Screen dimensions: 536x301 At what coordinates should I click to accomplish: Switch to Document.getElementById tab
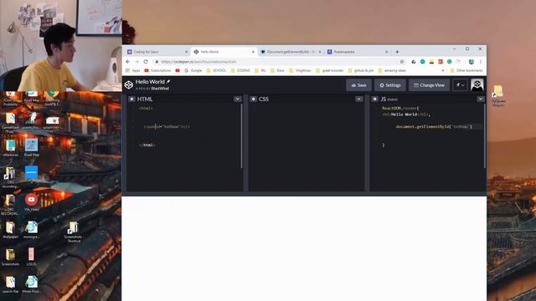tap(291, 52)
